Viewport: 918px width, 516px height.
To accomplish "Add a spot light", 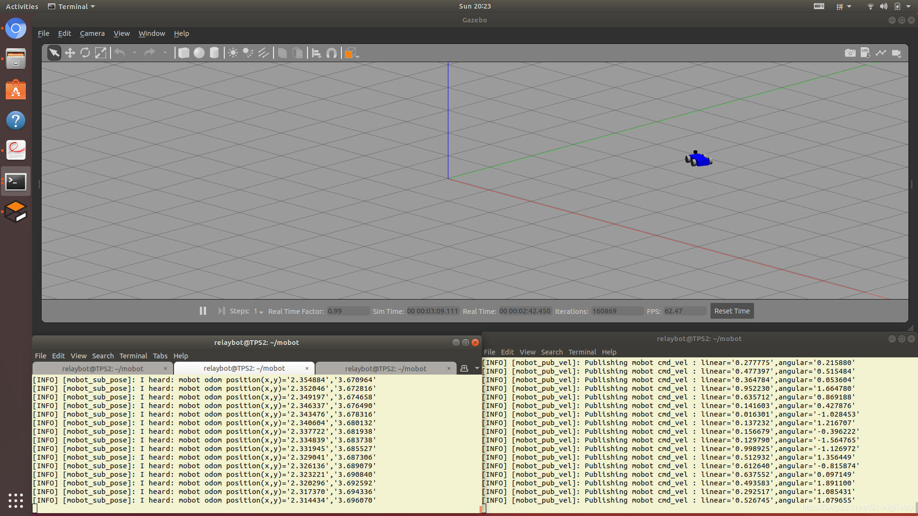I will coord(248,53).
